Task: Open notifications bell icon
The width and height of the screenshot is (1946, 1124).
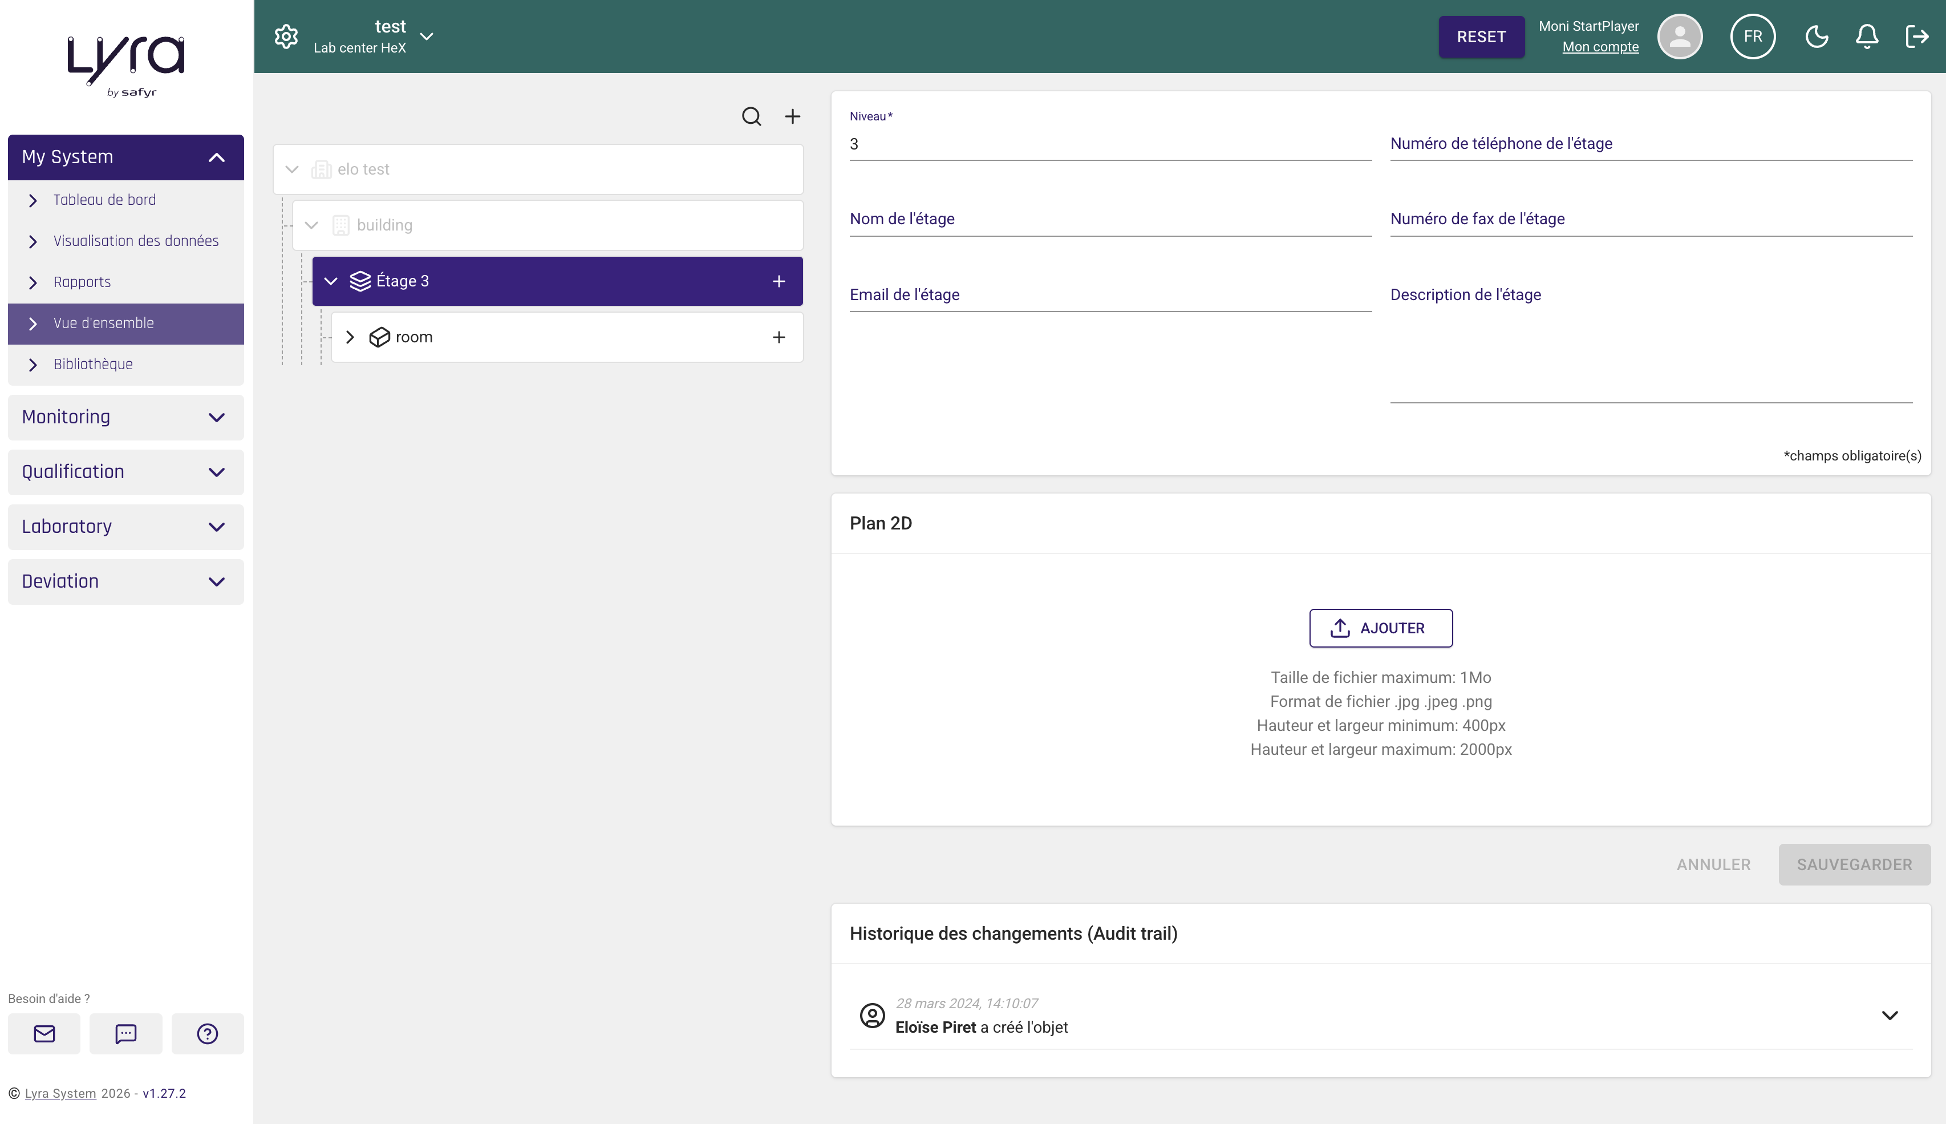Action: (1867, 37)
